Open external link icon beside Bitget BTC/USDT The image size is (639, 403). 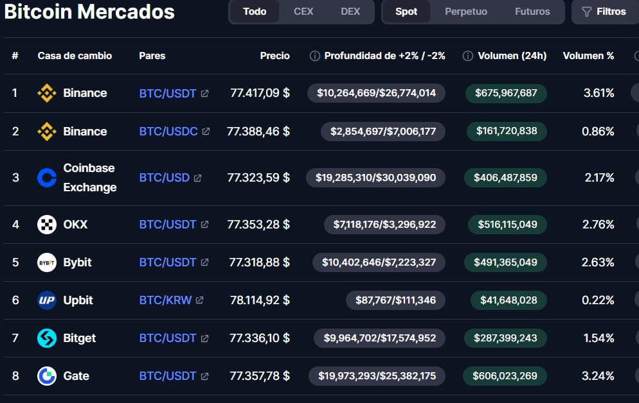coord(204,338)
